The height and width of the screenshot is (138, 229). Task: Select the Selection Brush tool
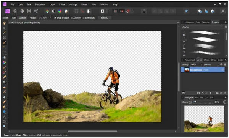pos(4,43)
